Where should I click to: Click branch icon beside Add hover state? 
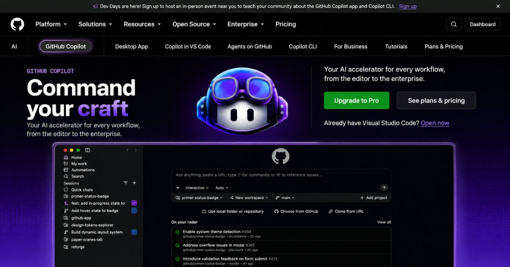click(x=66, y=211)
